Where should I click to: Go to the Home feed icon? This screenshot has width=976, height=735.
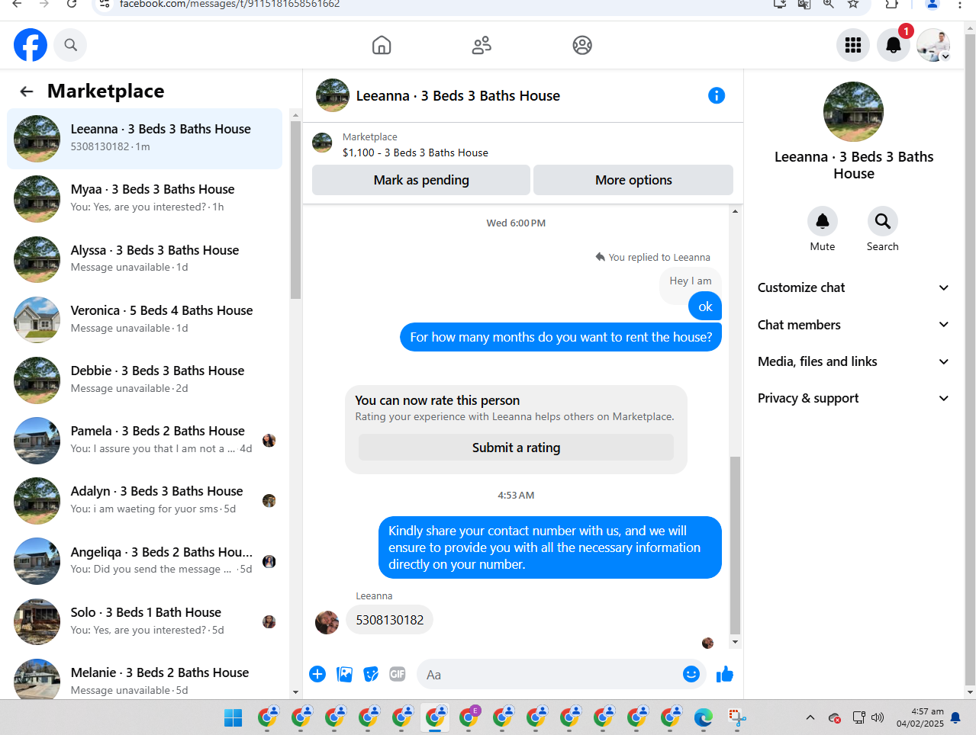(x=382, y=46)
